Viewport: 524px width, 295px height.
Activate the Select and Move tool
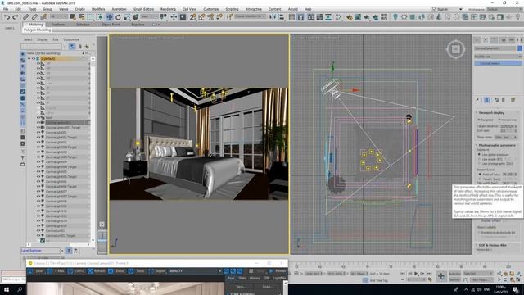109,16
